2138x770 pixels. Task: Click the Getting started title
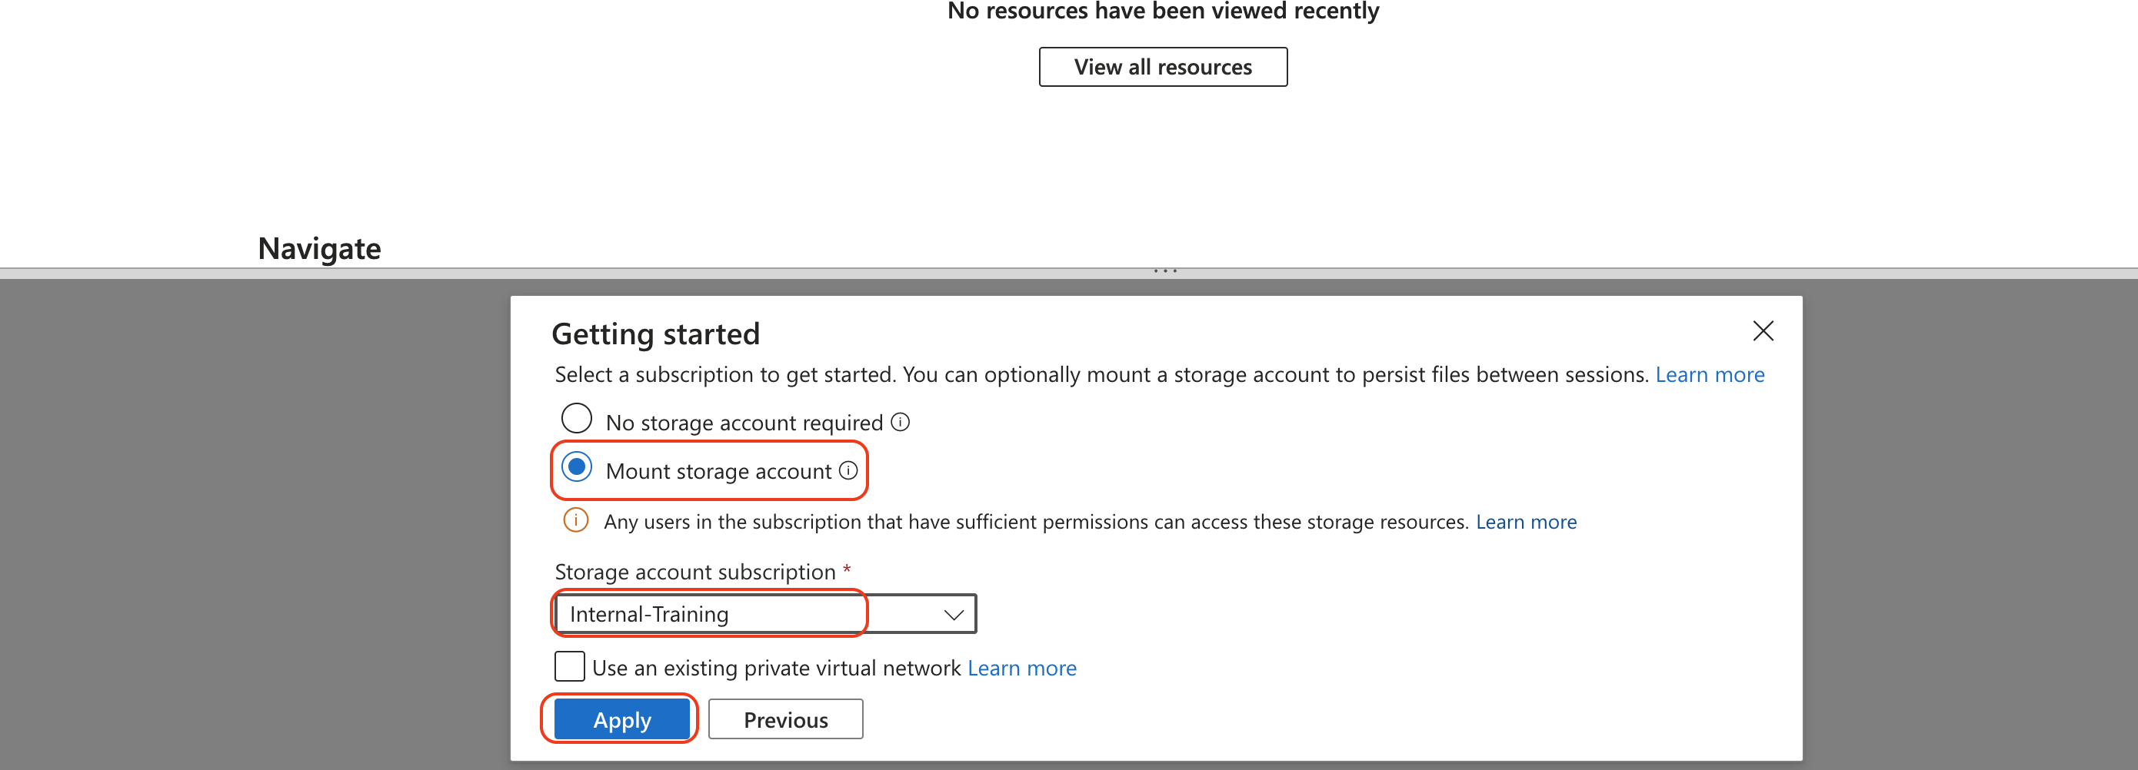click(656, 334)
